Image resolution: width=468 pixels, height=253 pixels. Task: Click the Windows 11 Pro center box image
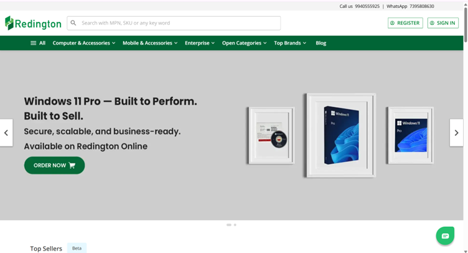(341, 135)
